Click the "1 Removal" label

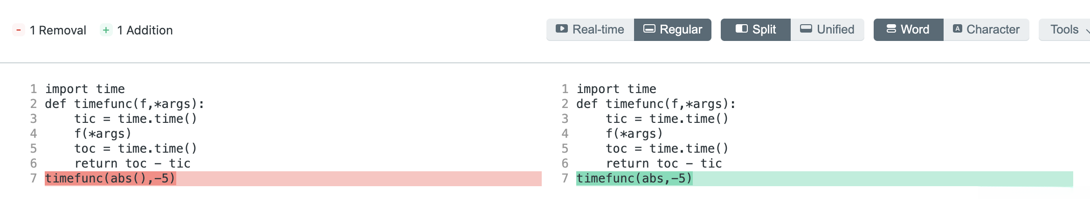58,30
